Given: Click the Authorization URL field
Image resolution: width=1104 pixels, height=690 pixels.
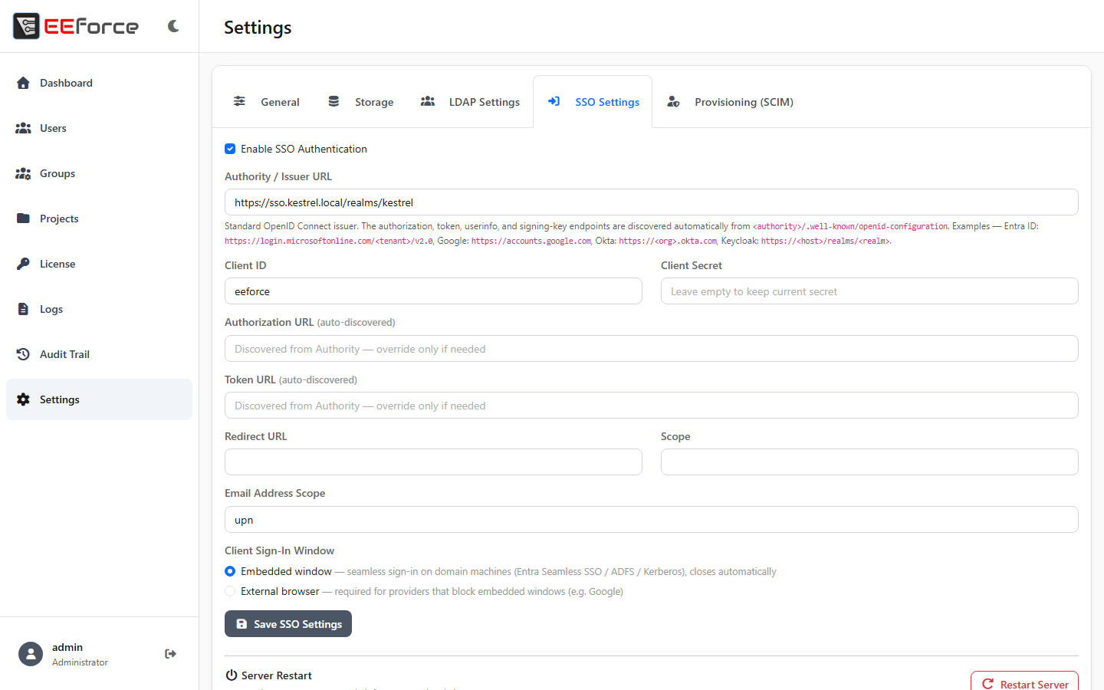Looking at the screenshot, I should coord(652,349).
